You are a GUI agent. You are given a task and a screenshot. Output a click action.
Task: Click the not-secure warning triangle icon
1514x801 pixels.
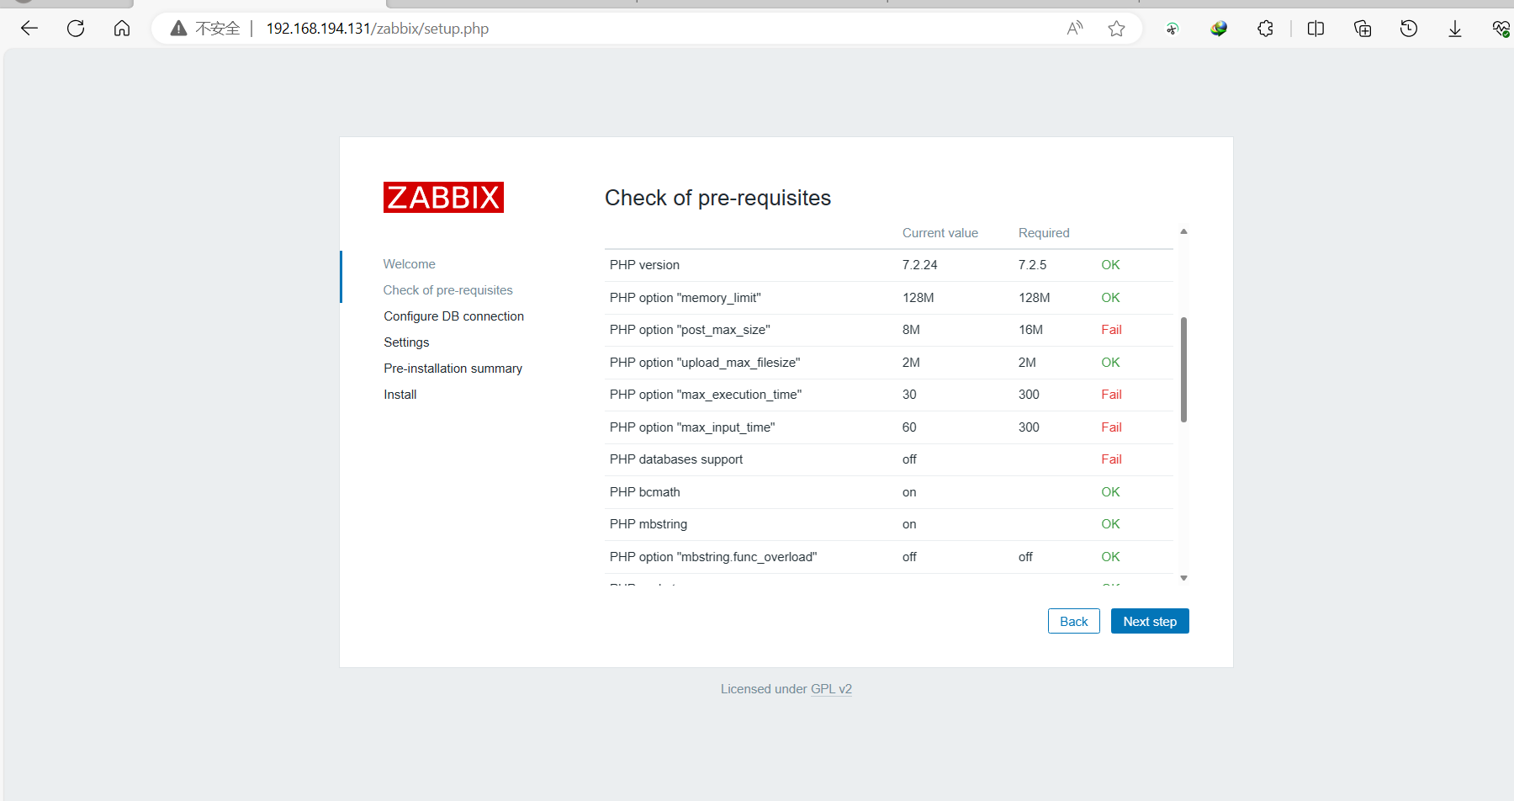pos(178,29)
